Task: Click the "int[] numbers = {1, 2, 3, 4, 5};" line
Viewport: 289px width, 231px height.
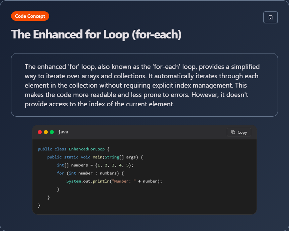Action: coord(95,165)
